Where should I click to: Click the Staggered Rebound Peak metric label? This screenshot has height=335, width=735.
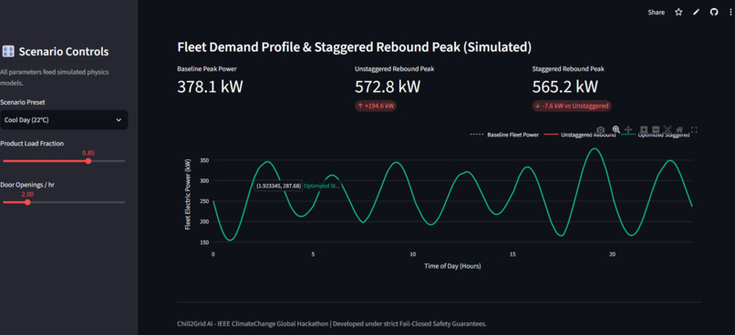pos(568,69)
